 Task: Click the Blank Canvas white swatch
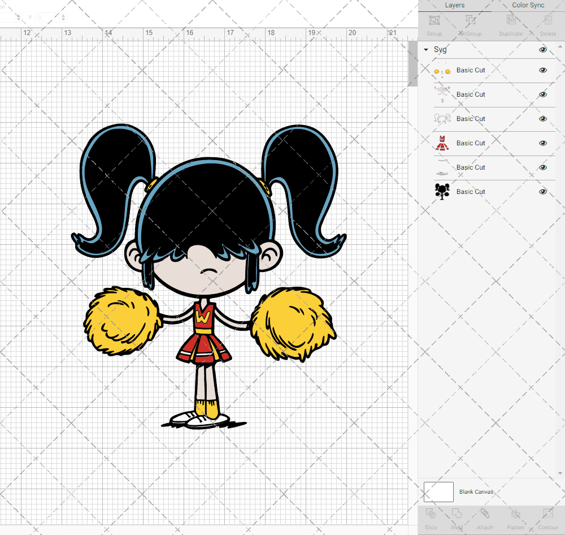pos(438,491)
